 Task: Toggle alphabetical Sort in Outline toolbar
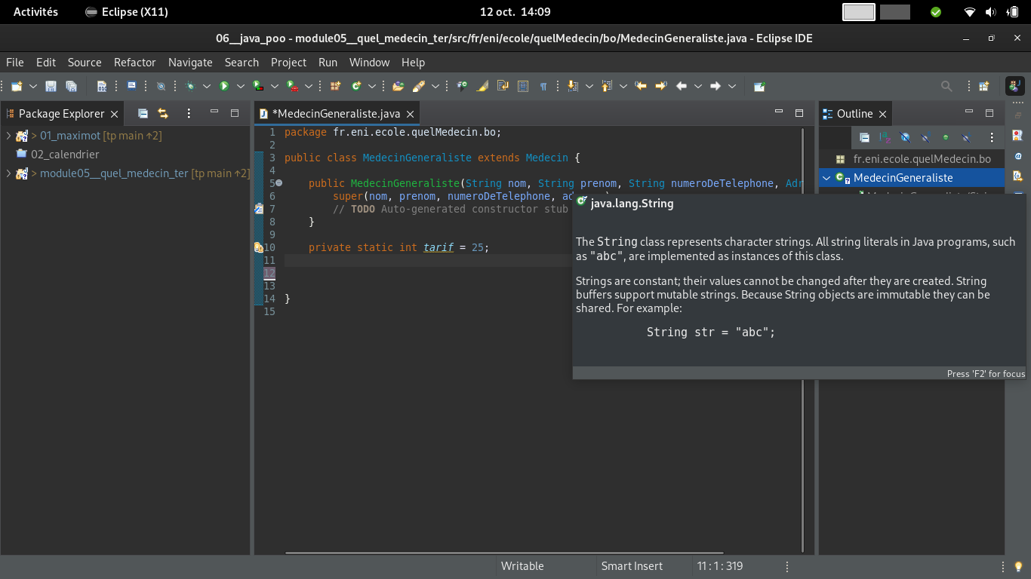(x=885, y=138)
